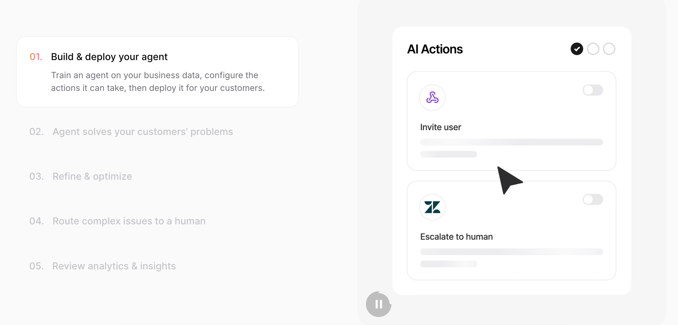
Task: Click the step 01 description text
Action: point(158,82)
